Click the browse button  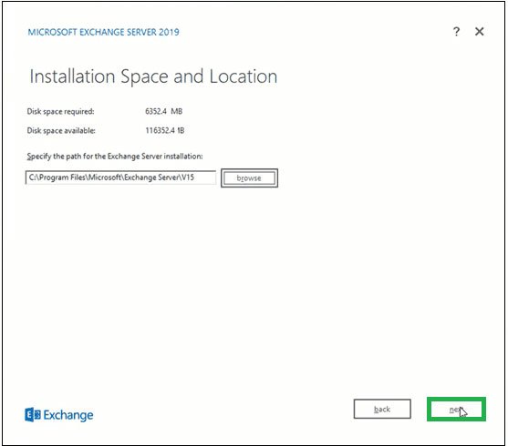[249, 177]
